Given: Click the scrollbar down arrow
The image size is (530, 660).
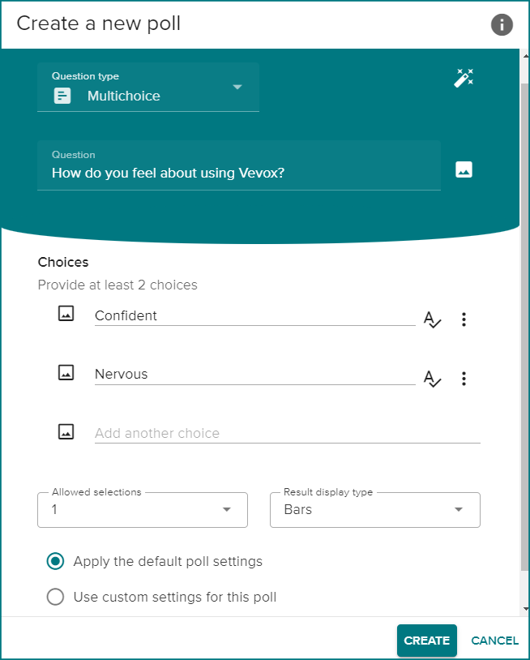Looking at the screenshot, I should pyautogui.click(x=525, y=608).
